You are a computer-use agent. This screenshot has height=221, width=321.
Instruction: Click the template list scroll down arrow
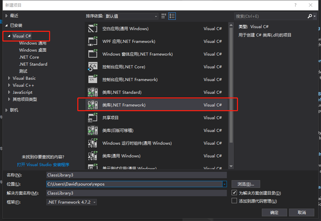point(231,166)
